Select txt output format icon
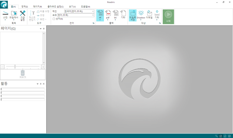Viewport: 233px width, 138px height. [115, 13]
